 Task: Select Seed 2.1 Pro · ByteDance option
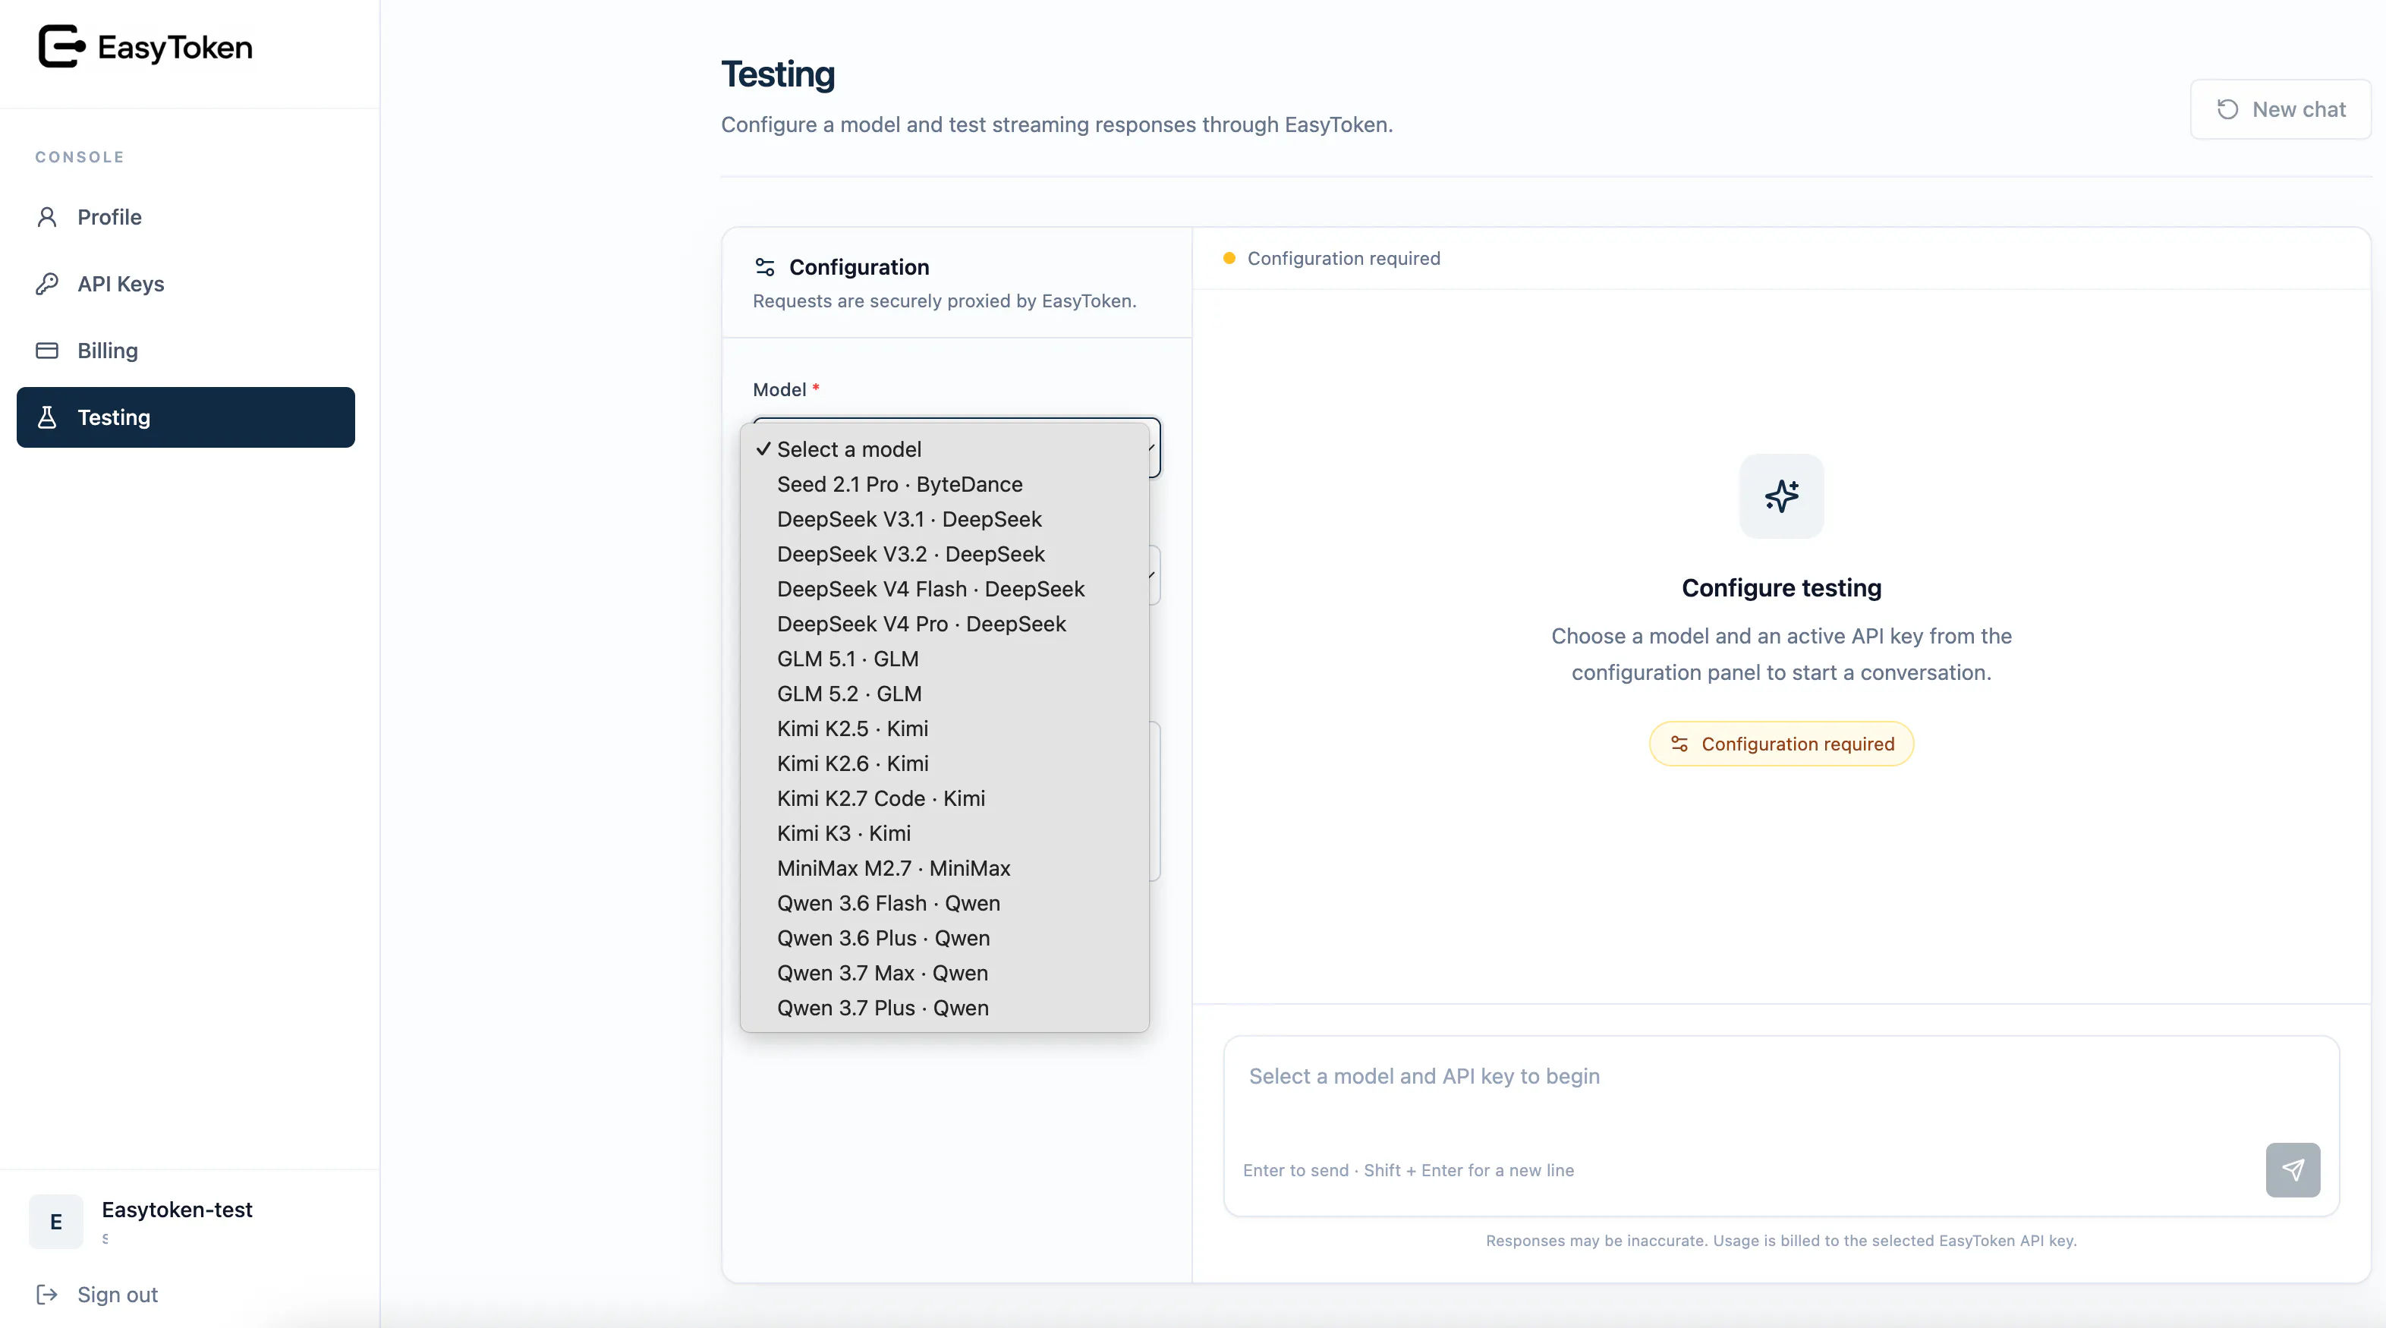[x=944, y=484]
